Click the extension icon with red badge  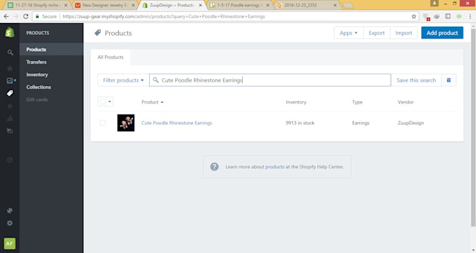(x=426, y=17)
